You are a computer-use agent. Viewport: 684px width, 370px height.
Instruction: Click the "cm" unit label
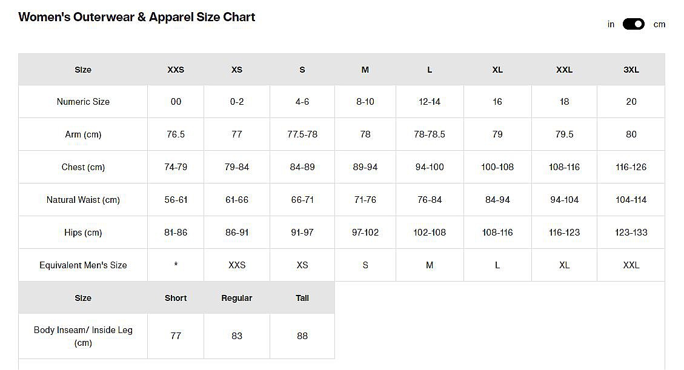pyautogui.click(x=659, y=24)
